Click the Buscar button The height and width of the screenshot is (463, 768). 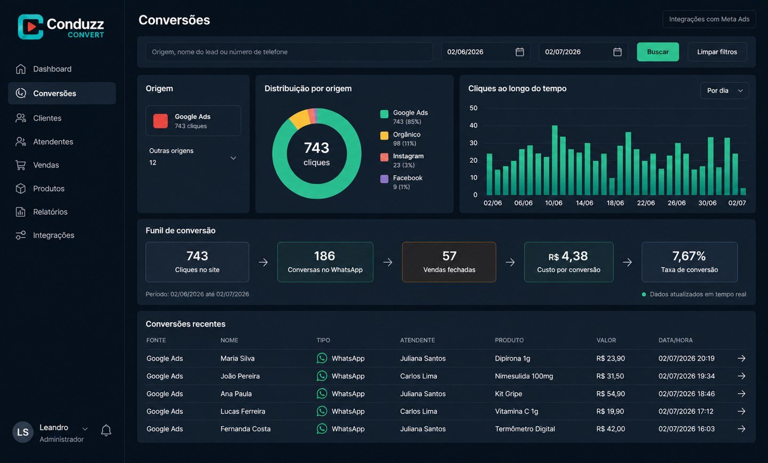(658, 52)
